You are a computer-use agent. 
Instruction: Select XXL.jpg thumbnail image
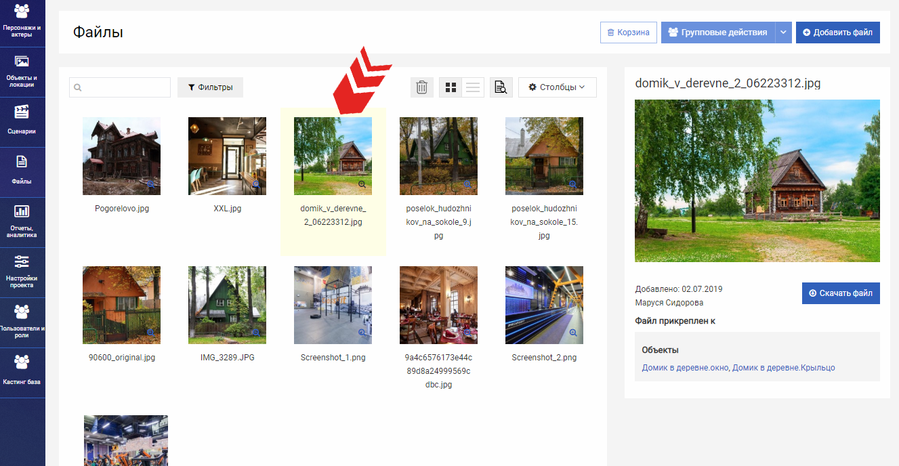tap(227, 156)
